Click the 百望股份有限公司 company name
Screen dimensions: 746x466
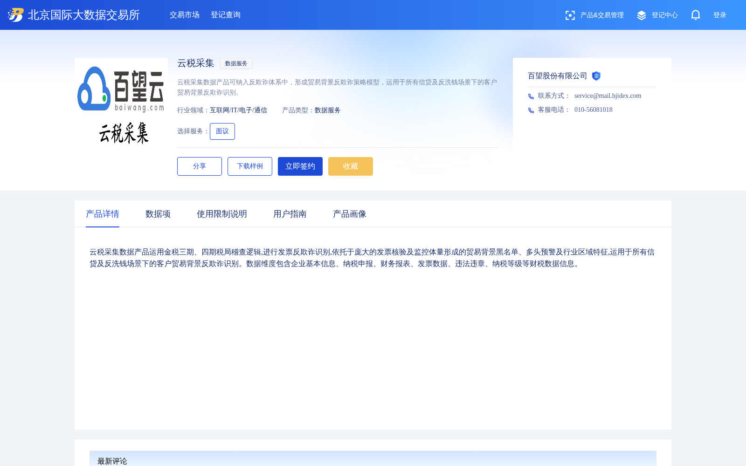558,76
